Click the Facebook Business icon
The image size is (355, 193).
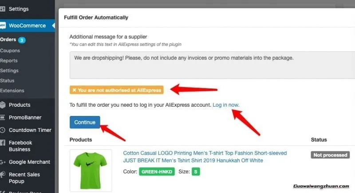pos(3,143)
